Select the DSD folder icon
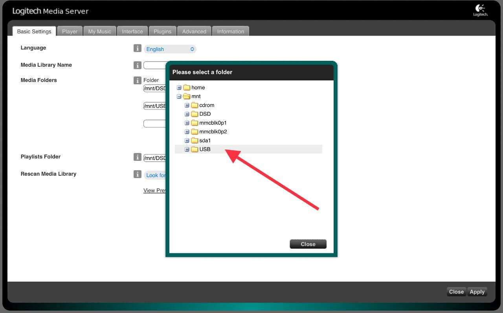 195,114
